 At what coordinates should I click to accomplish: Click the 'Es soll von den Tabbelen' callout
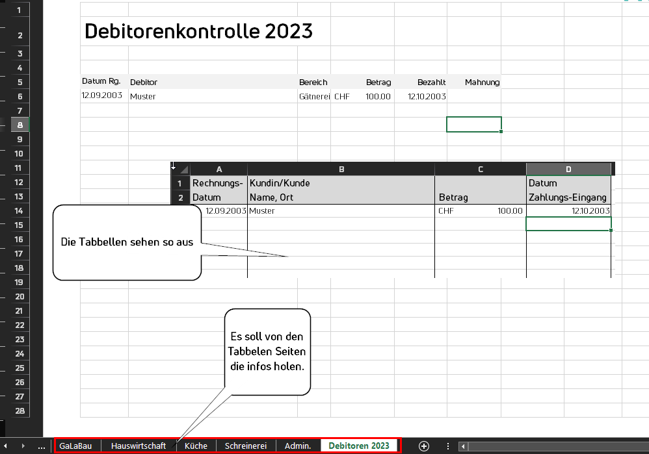click(x=267, y=351)
